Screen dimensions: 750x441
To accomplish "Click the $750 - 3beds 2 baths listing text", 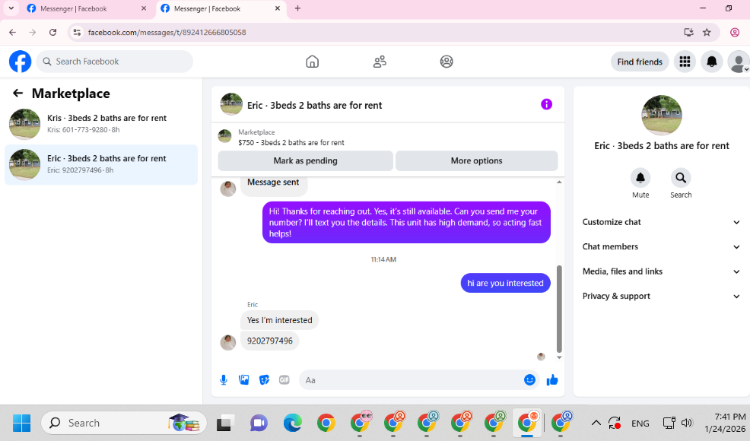I will point(291,142).
